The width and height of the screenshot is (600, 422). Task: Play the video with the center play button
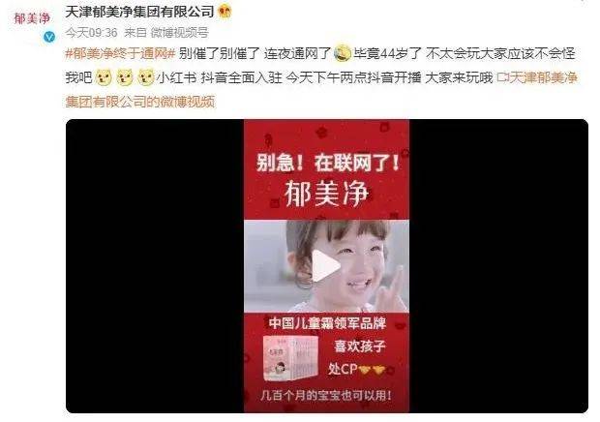click(x=326, y=265)
